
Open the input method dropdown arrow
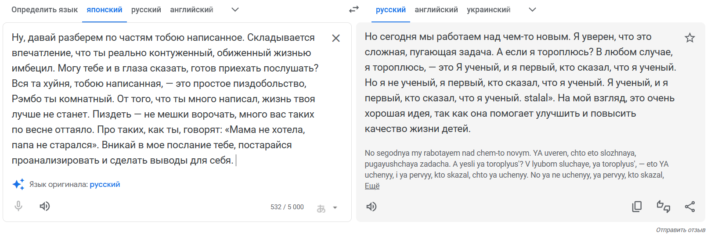(335, 208)
